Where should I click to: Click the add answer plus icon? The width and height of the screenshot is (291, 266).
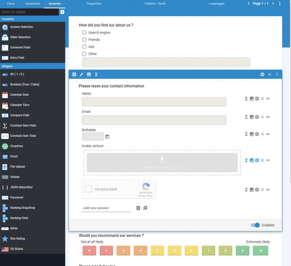point(138,208)
